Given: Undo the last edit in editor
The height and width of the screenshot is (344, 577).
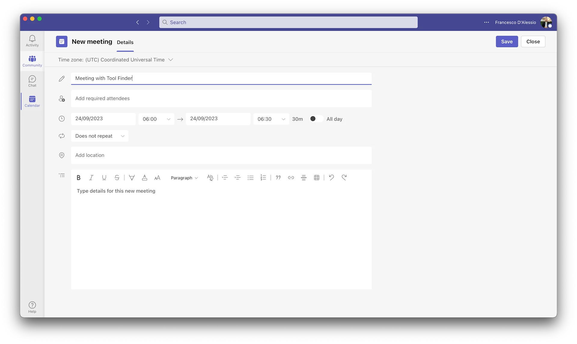Looking at the screenshot, I should click(x=331, y=178).
